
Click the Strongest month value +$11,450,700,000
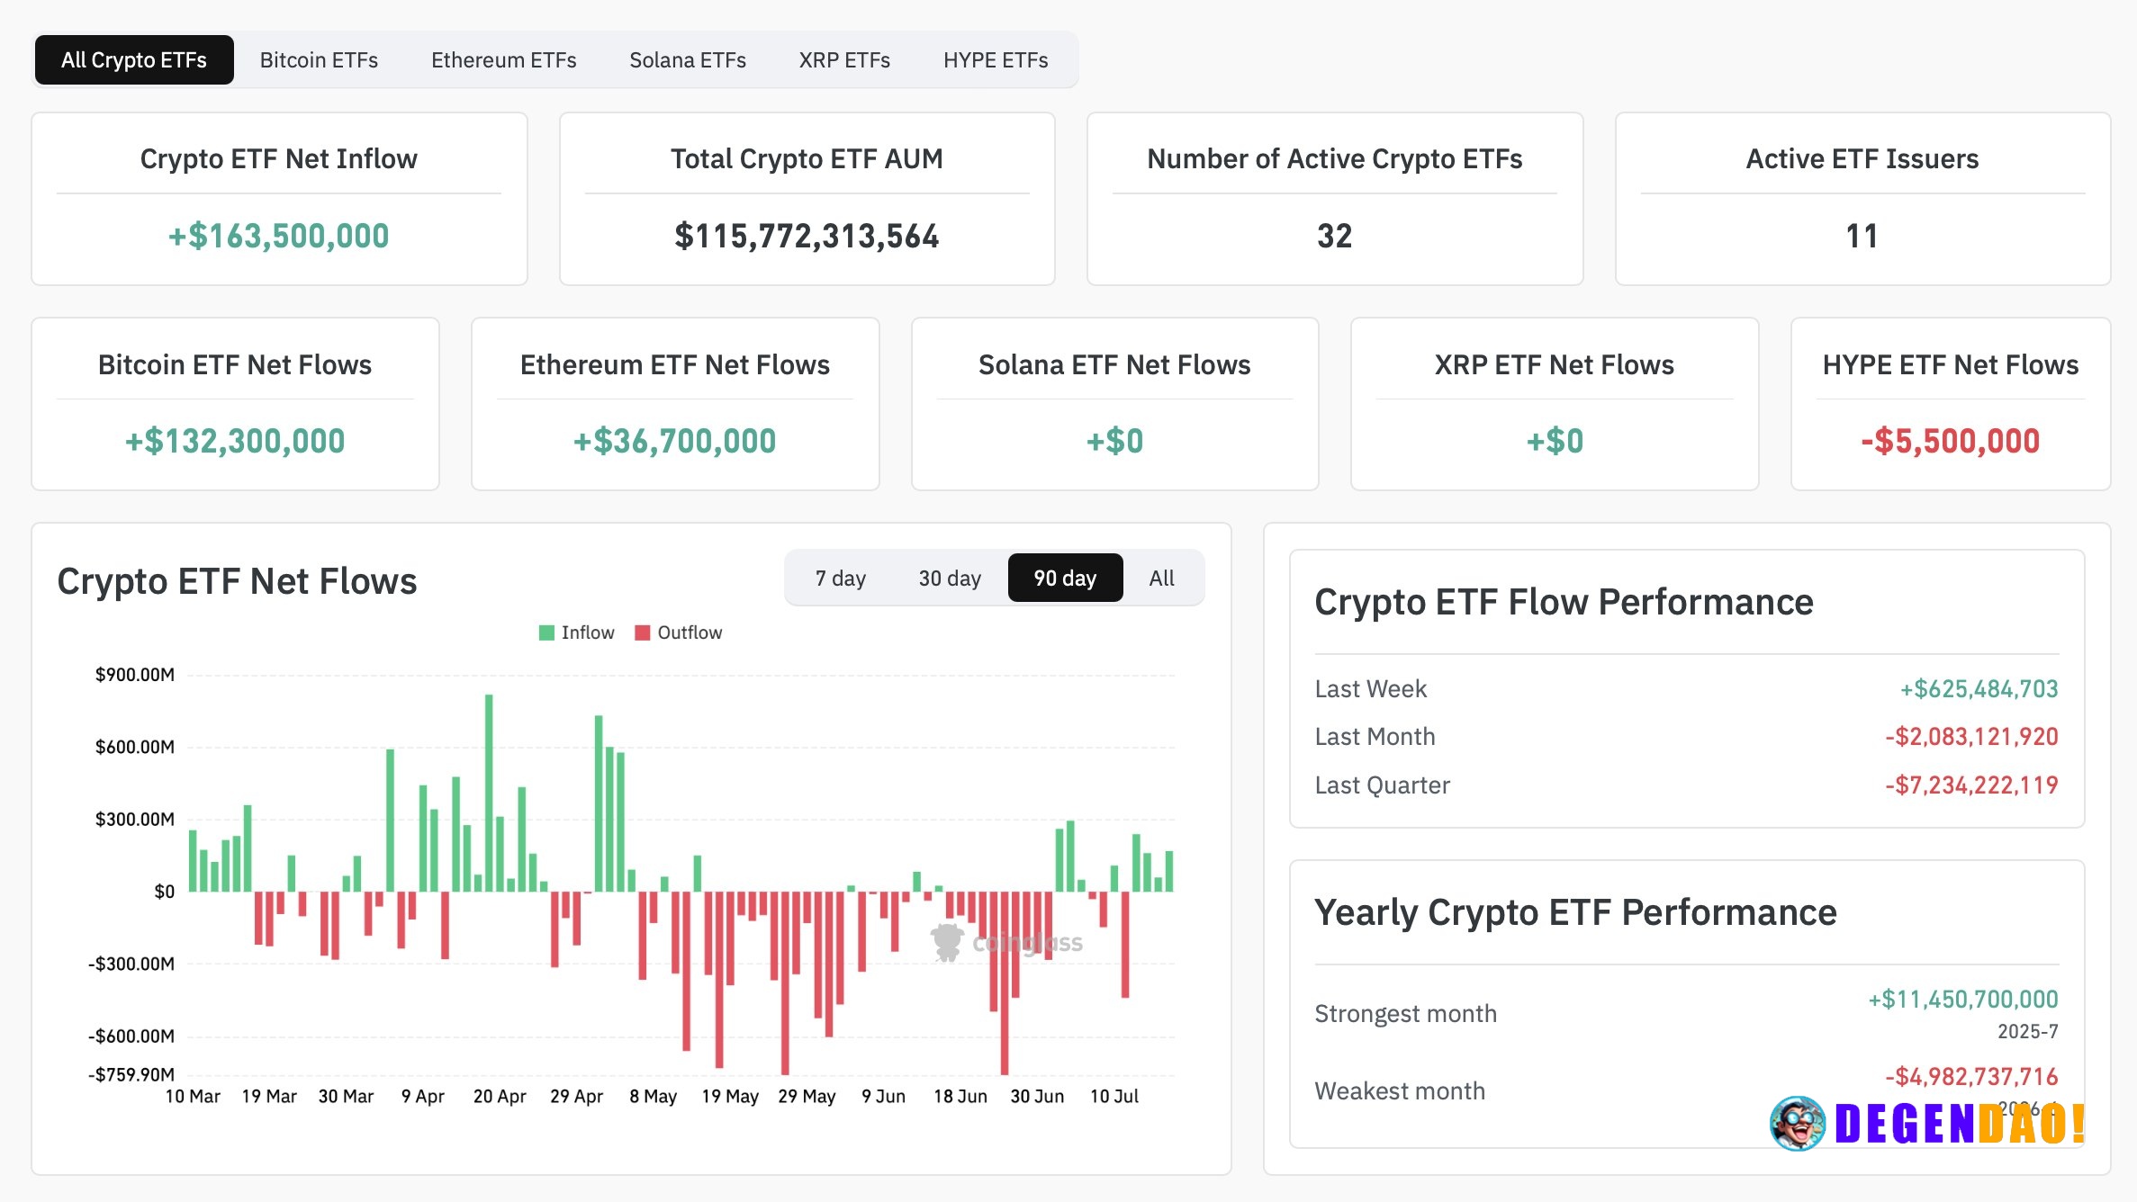1963,1000
